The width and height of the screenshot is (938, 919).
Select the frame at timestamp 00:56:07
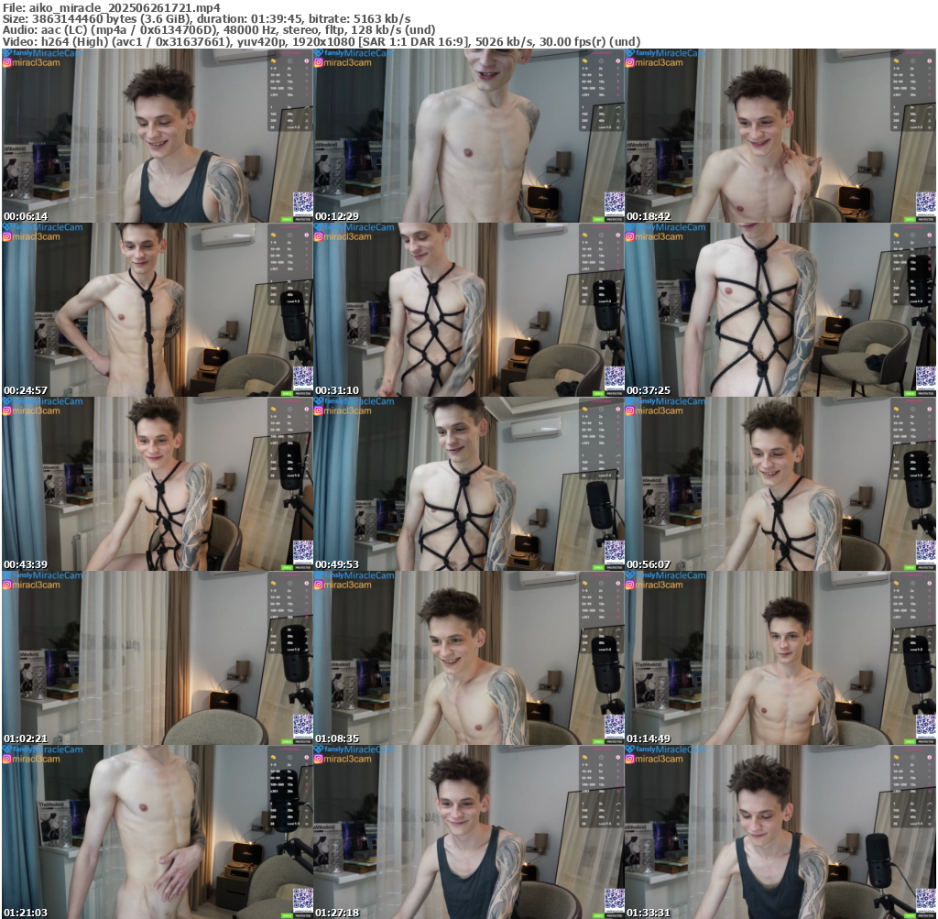click(780, 483)
